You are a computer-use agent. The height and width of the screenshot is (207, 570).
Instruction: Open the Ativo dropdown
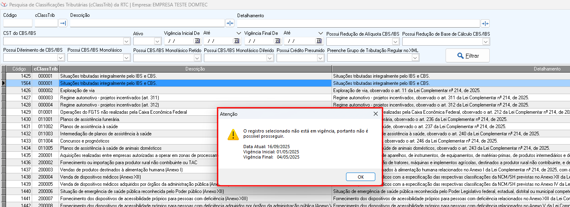(x=157, y=41)
